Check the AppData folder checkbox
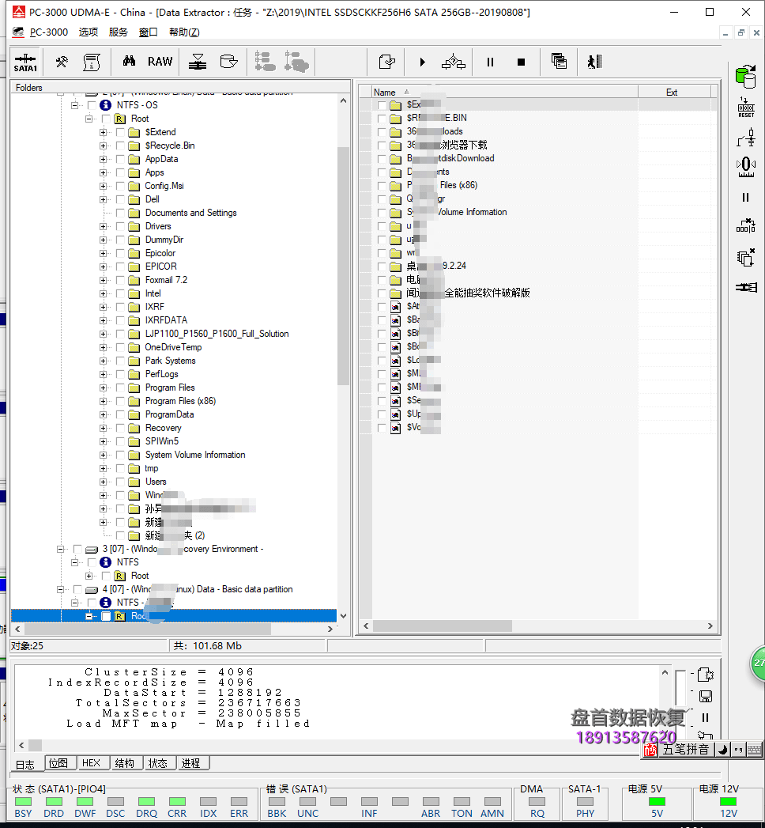This screenshot has width=765, height=828. pos(120,159)
